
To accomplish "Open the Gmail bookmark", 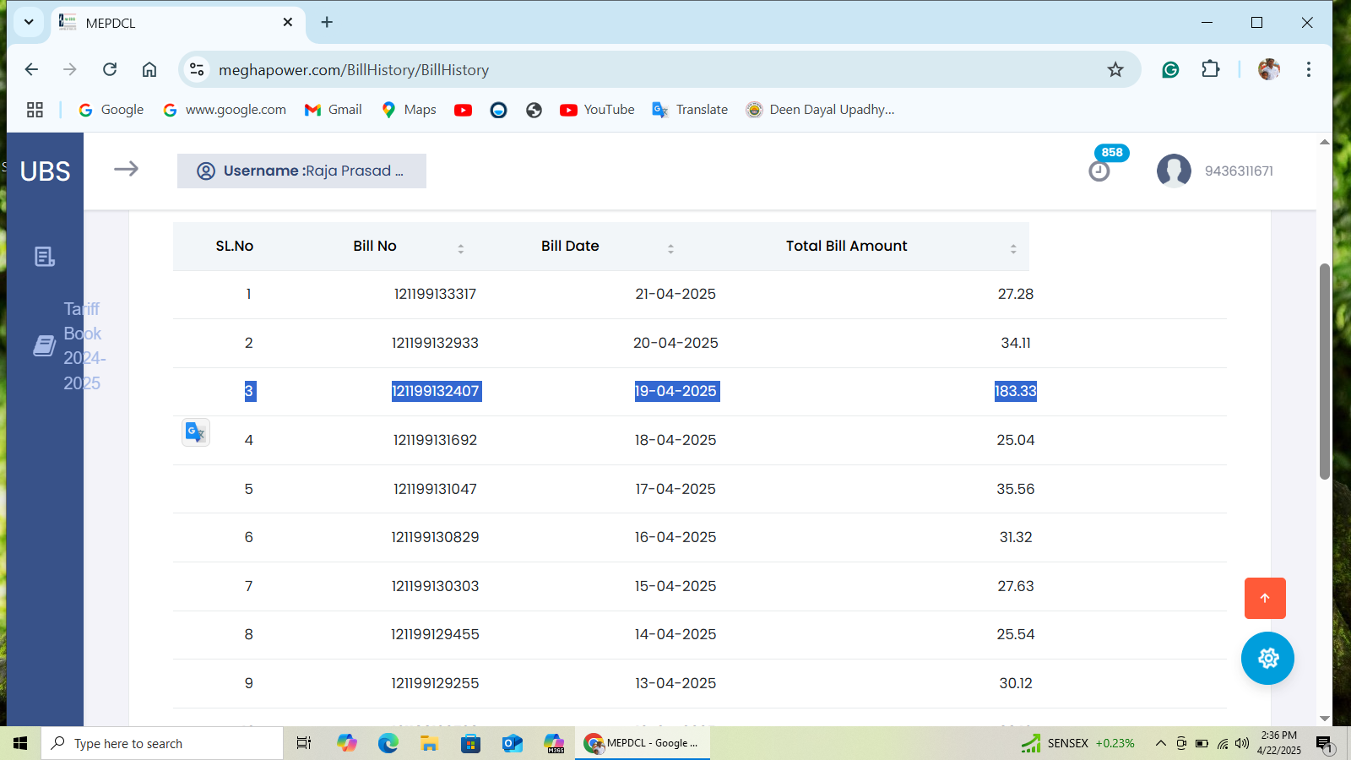I will (x=334, y=110).
